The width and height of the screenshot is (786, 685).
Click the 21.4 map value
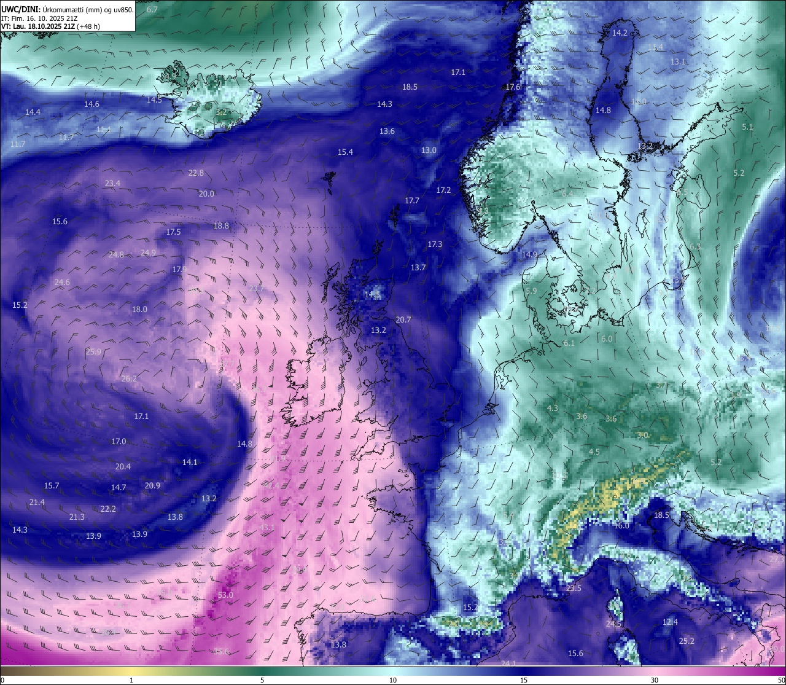(x=37, y=502)
